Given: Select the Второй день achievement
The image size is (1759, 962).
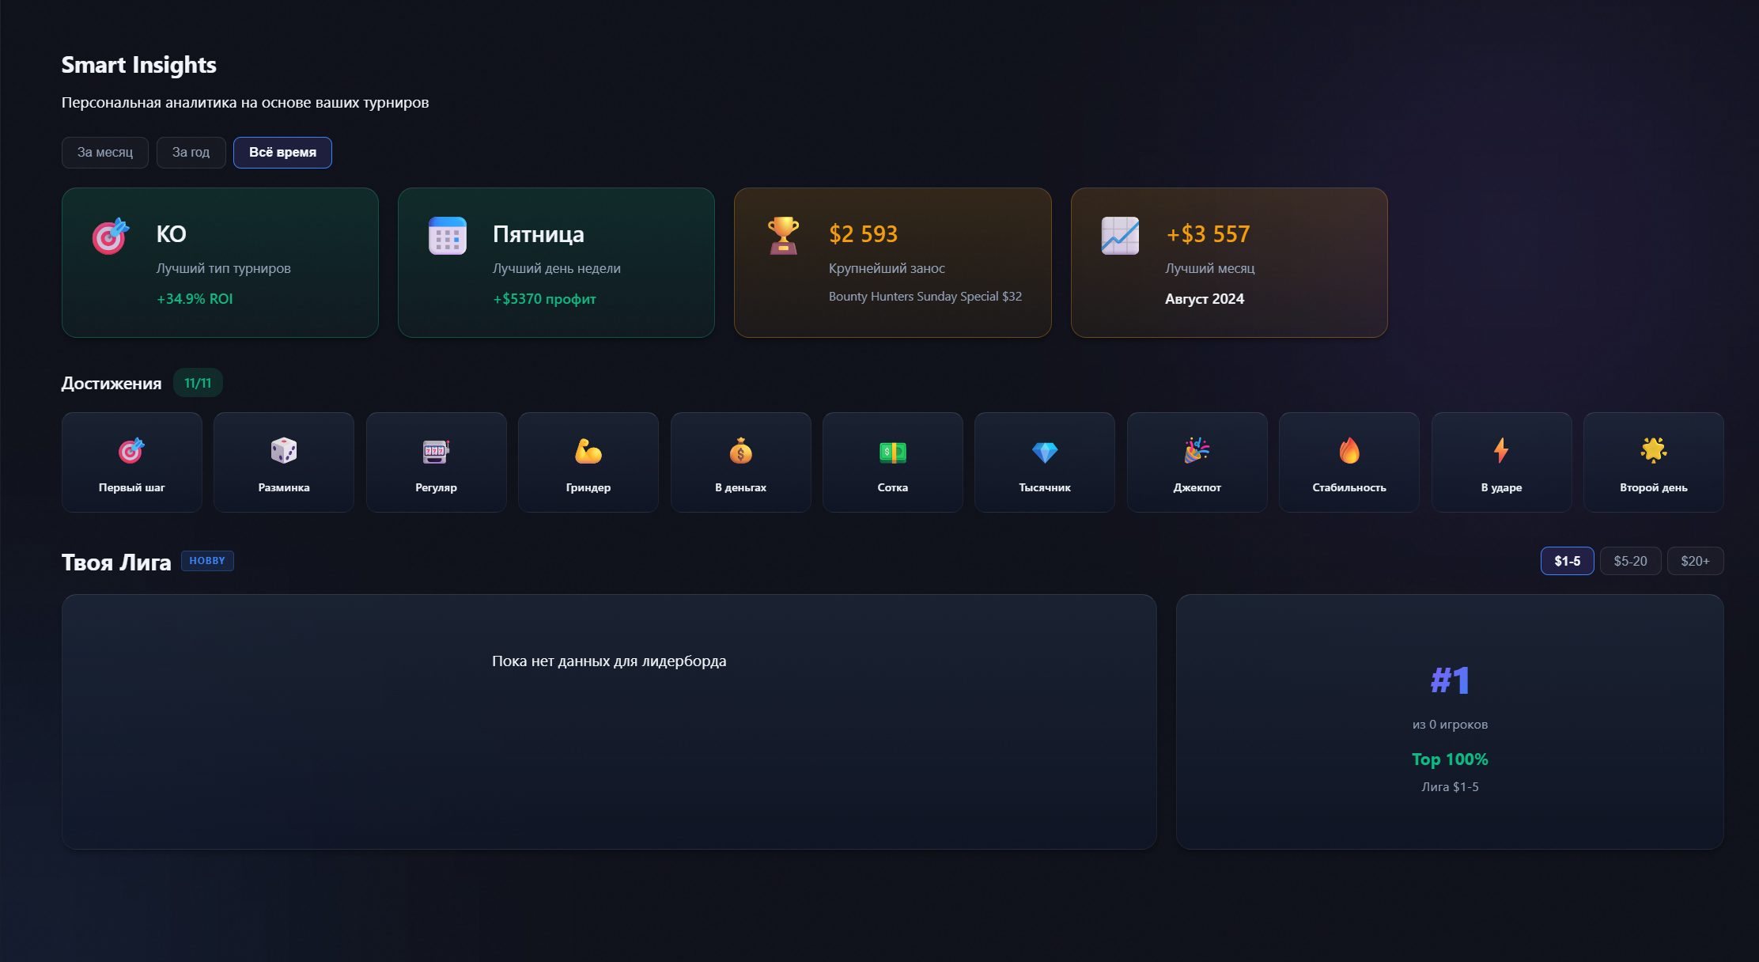Looking at the screenshot, I should tap(1653, 462).
